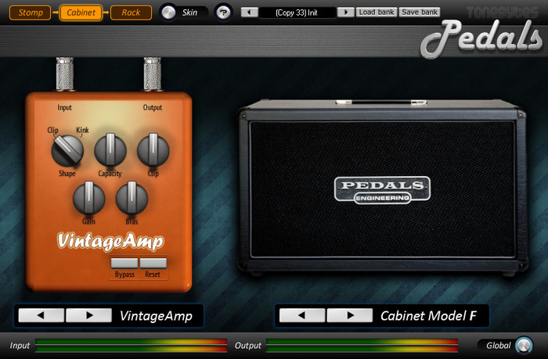This screenshot has height=359, width=548.
Task: Toggle the pedal Bypass switch
Action: coord(124,263)
